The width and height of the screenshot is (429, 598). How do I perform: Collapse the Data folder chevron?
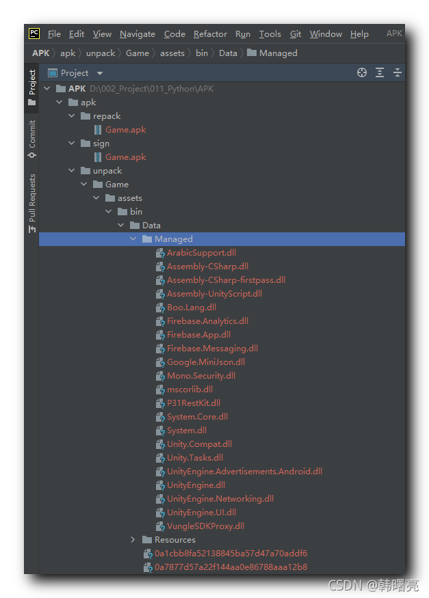pyautogui.click(x=120, y=225)
